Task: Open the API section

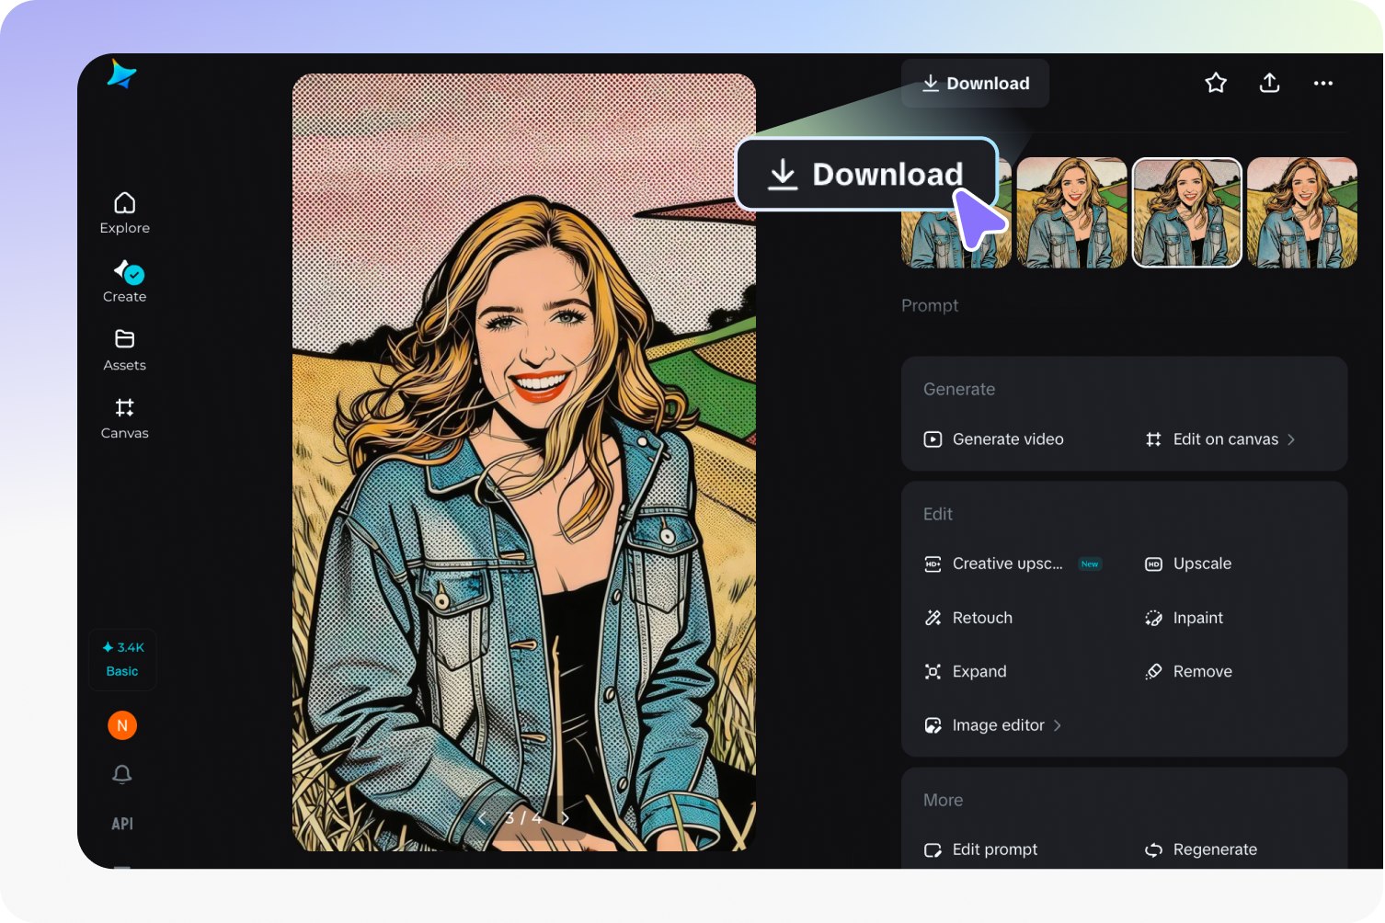Action: (x=122, y=823)
